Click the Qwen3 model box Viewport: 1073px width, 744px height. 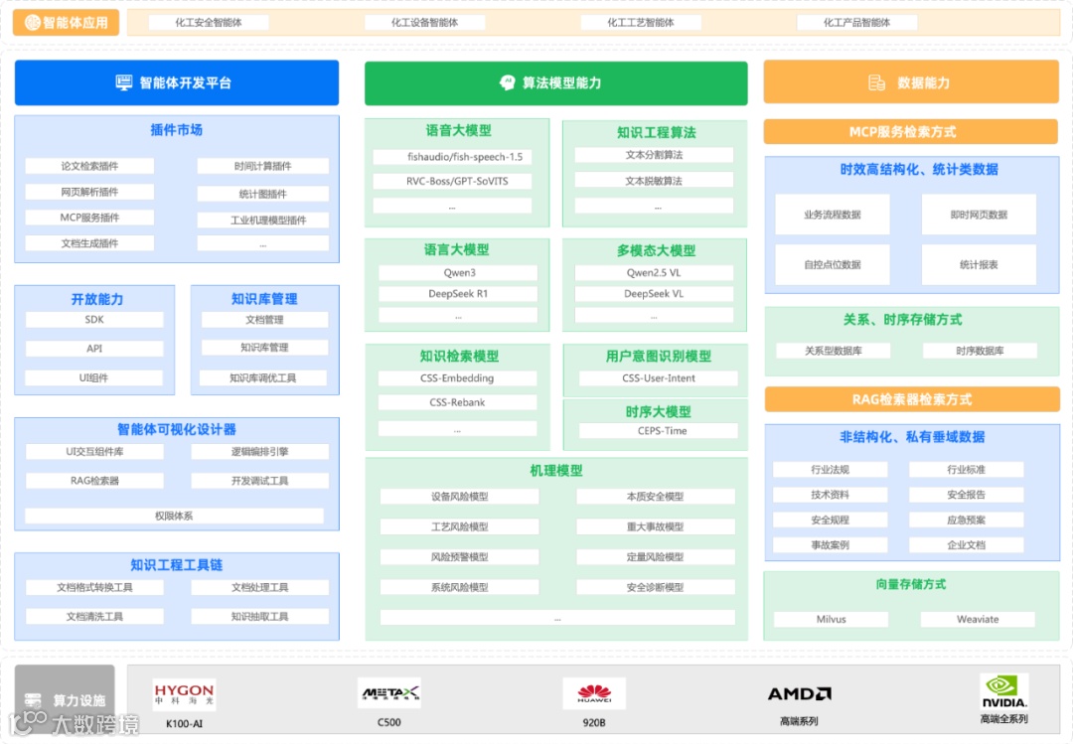tap(458, 272)
